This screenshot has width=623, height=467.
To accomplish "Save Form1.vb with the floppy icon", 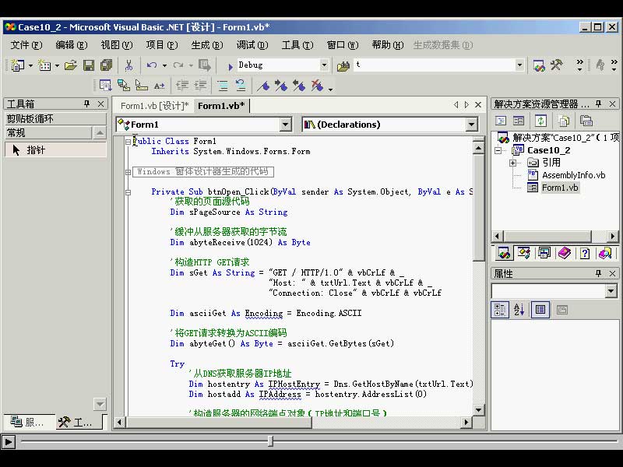I will click(x=89, y=65).
